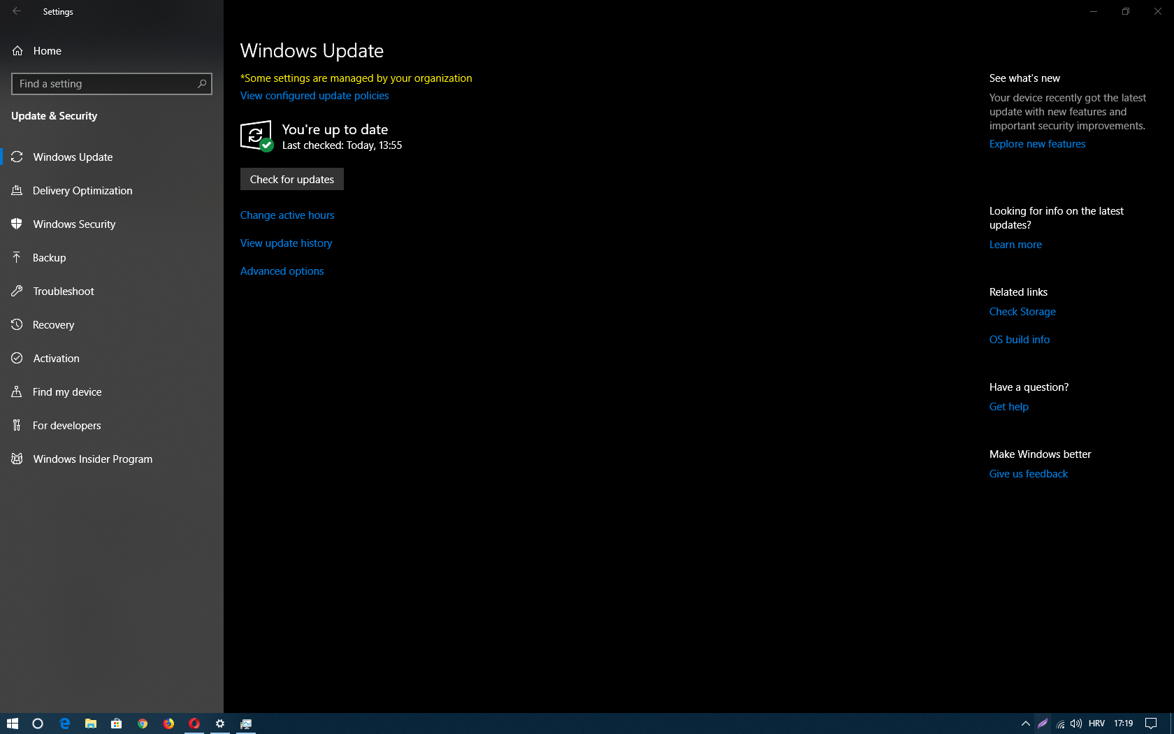Click the Delivery Optimization sidebar icon

click(x=17, y=191)
